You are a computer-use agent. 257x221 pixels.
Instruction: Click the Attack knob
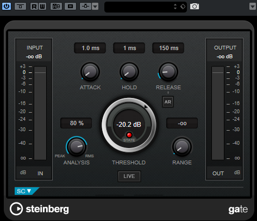90,72
